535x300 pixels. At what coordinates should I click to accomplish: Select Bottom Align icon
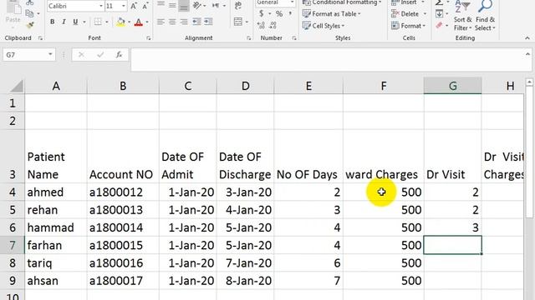coord(184,5)
